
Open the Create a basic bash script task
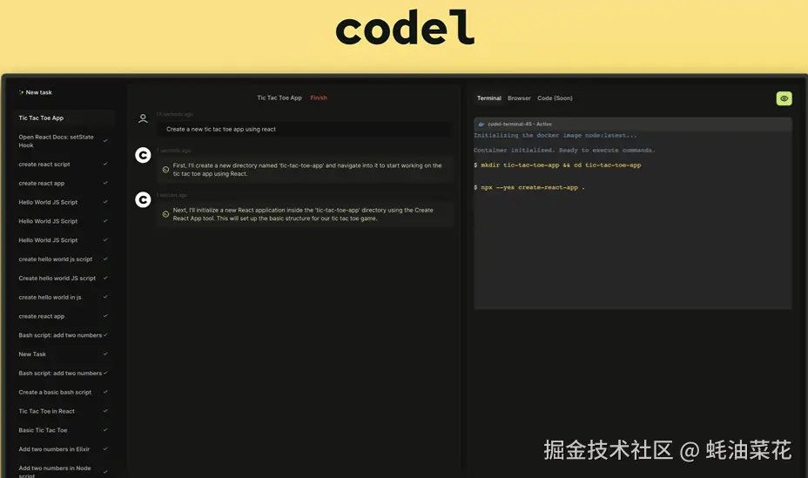click(64, 392)
